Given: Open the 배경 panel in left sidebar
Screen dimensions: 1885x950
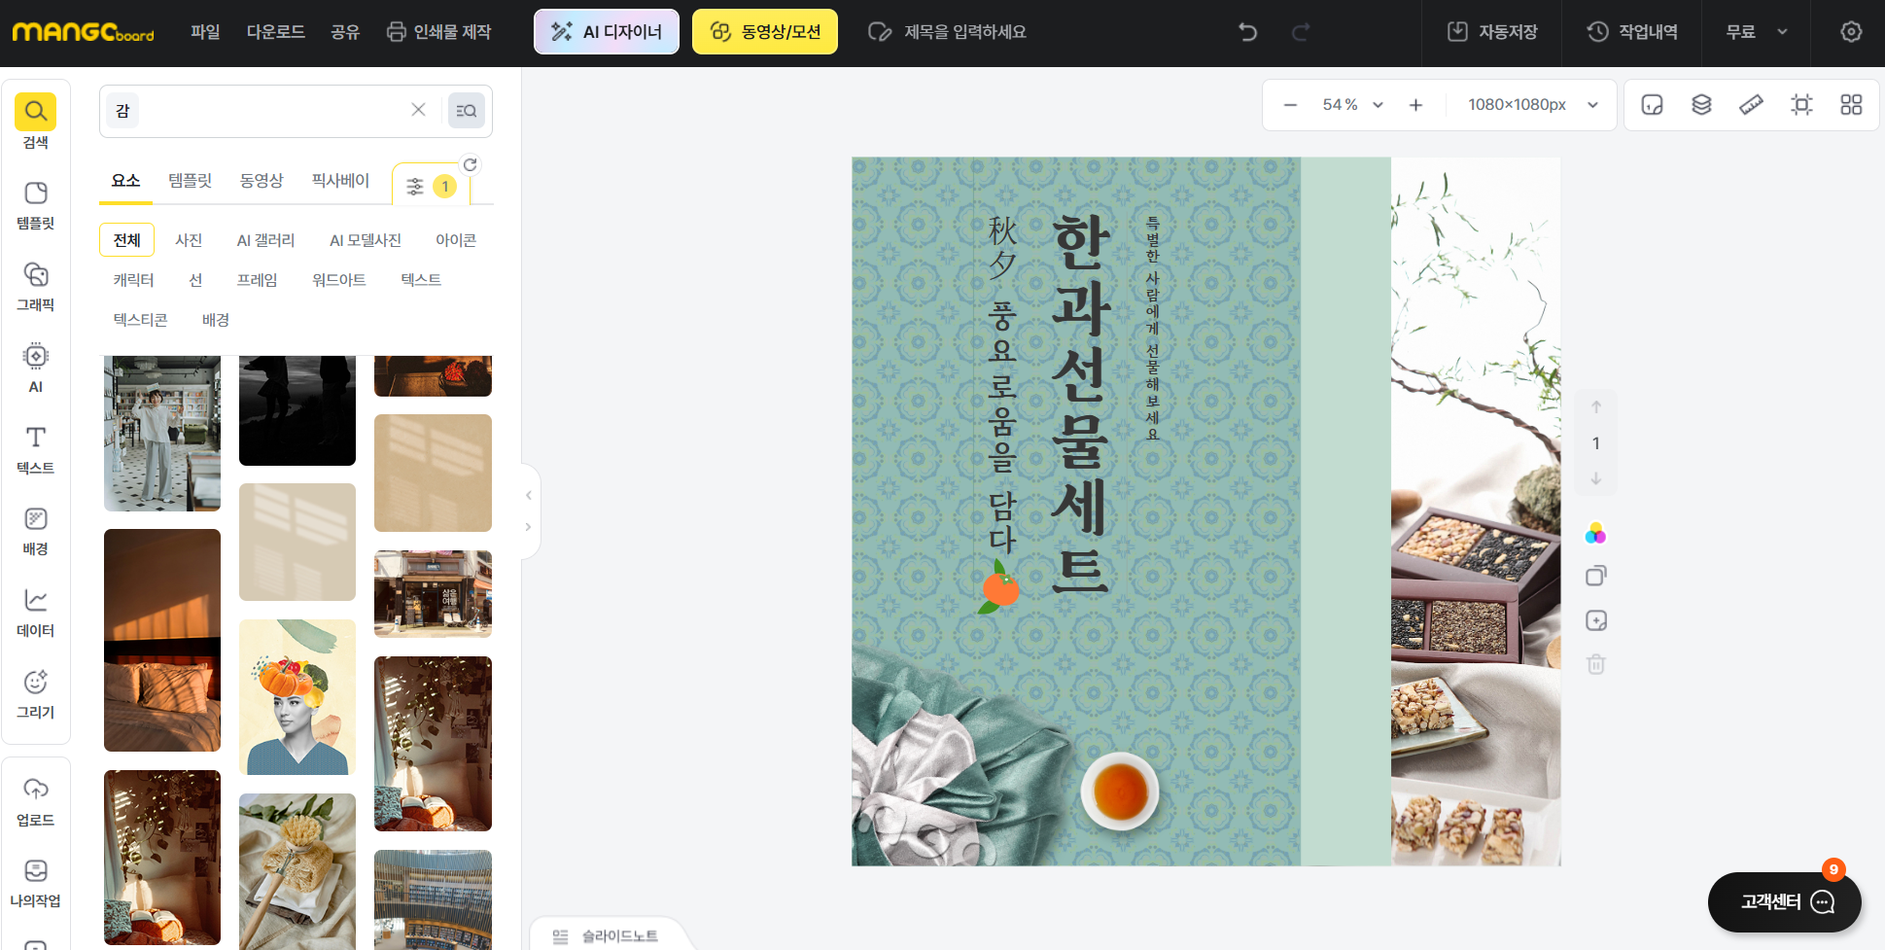Looking at the screenshot, I should tap(35, 530).
